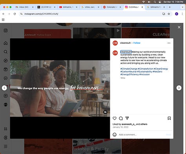
Task: Open the emoji picker for comments
Action: click(115, 135)
